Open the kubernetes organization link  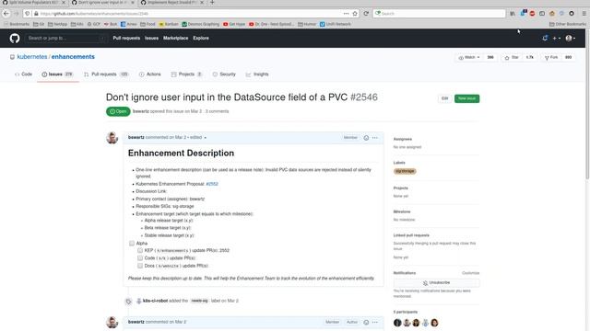[x=32, y=57]
